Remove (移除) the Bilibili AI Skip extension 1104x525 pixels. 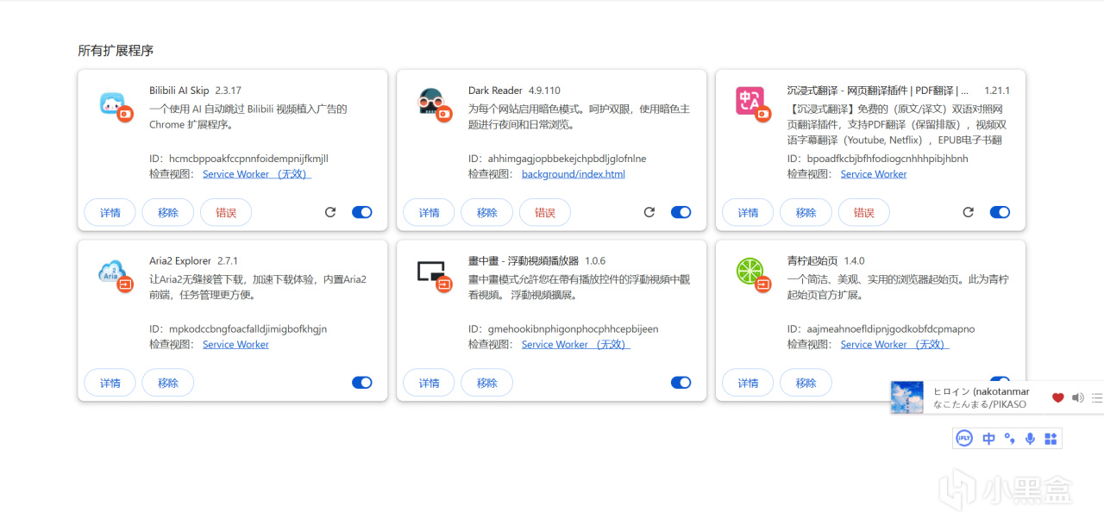pyautogui.click(x=168, y=212)
